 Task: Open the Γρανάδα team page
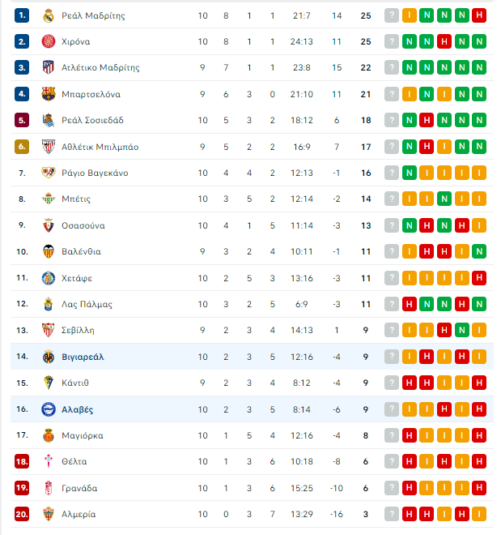(x=79, y=488)
